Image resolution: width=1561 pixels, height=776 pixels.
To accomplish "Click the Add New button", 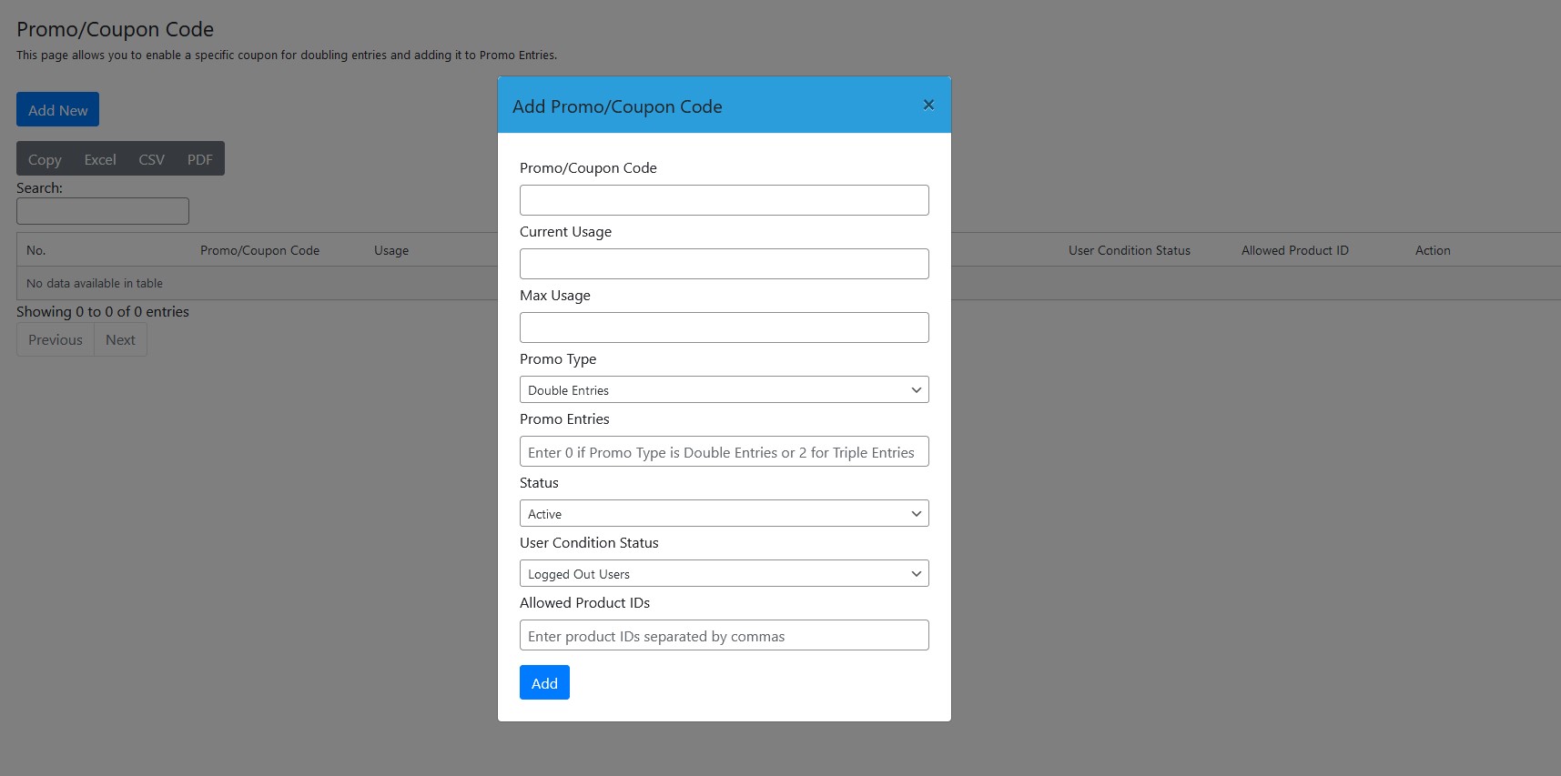I will click(x=57, y=110).
